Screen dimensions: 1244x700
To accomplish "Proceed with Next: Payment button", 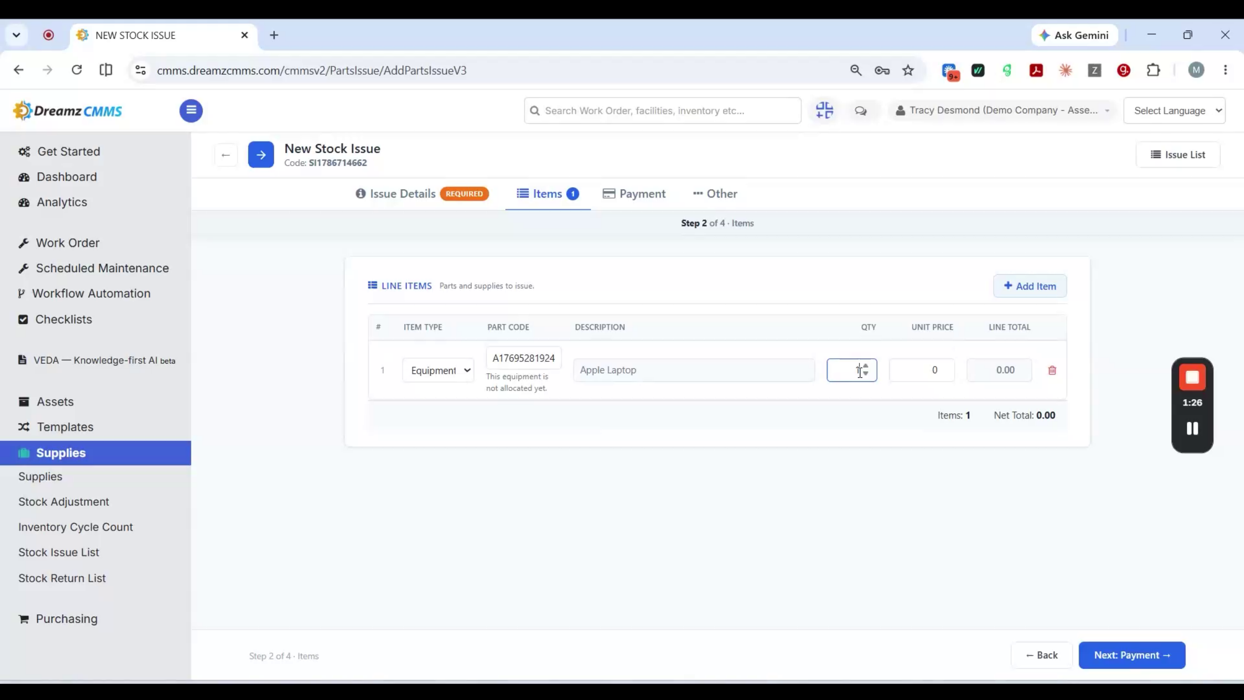I will click(1132, 655).
